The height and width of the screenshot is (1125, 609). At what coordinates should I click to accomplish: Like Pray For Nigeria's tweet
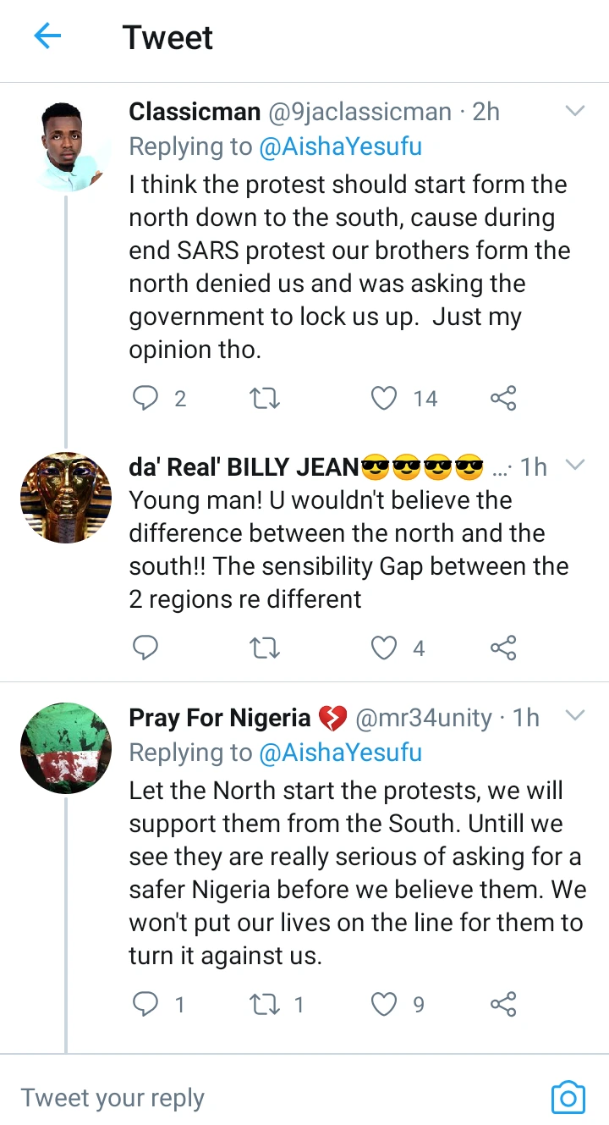(385, 1005)
